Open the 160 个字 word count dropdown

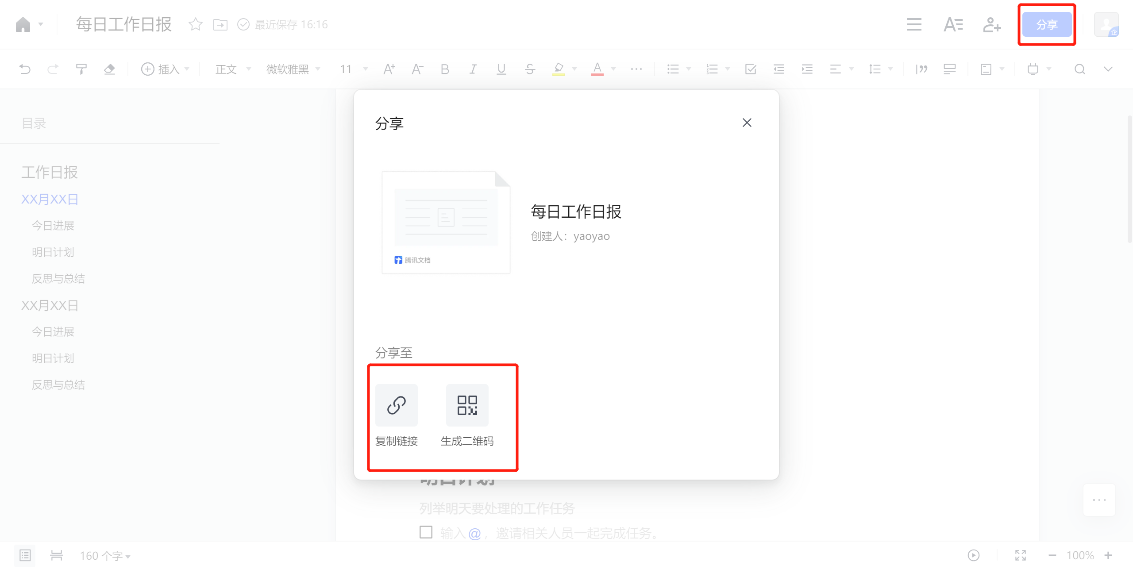coord(105,556)
